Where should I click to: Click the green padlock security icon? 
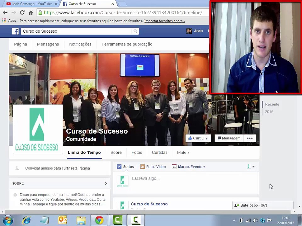tap(40, 13)
